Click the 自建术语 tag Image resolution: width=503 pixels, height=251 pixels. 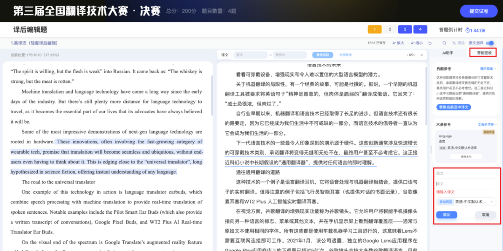pos(489,132)
